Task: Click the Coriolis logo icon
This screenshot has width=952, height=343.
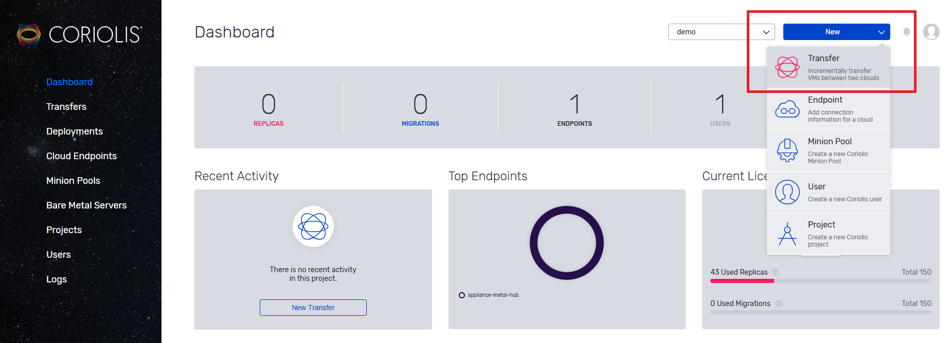Action: point(29,35)
